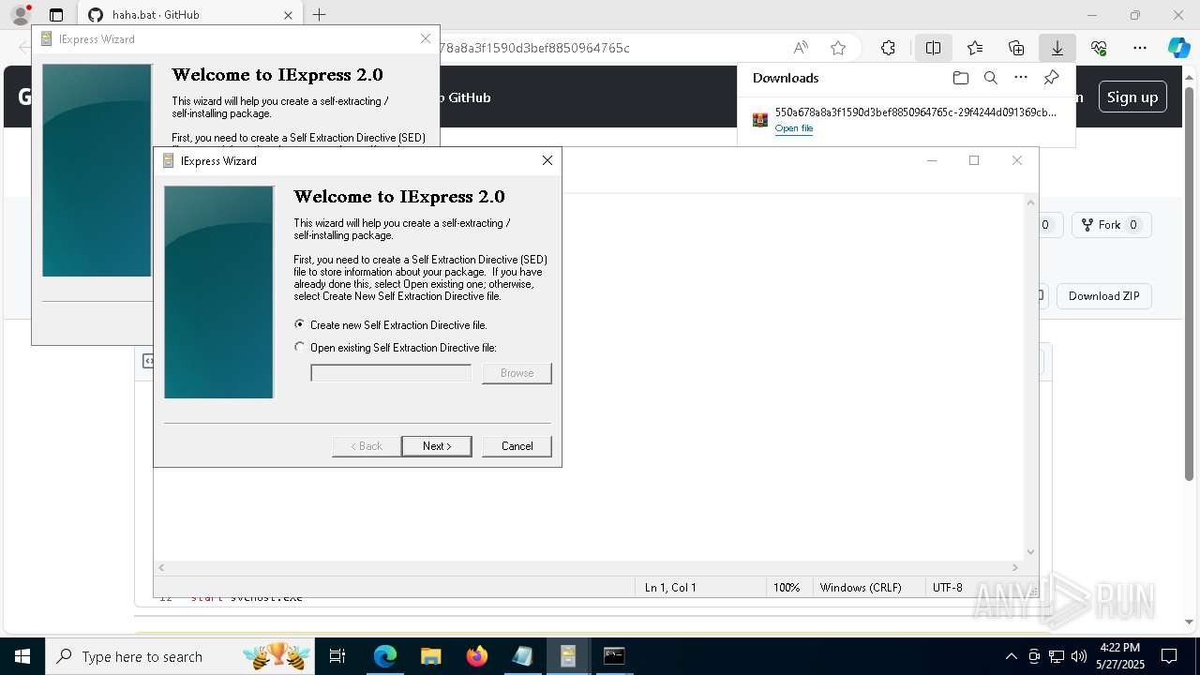This screenshot has width=1200, height=675.
Task: Click the Next button in IExpress Wizard
Action: [436, 446]
